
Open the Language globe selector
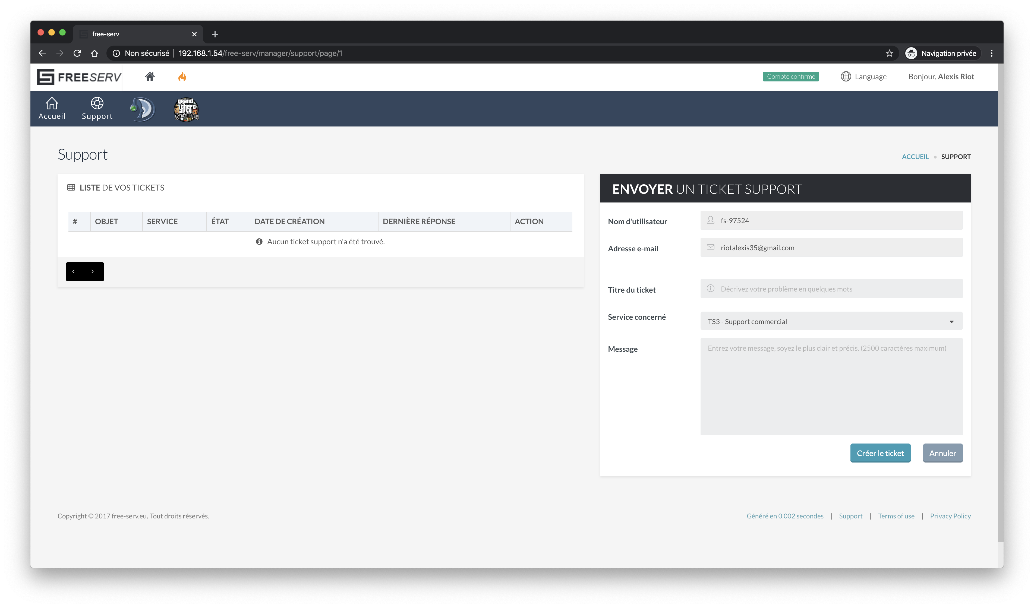[x=863, y=77]
